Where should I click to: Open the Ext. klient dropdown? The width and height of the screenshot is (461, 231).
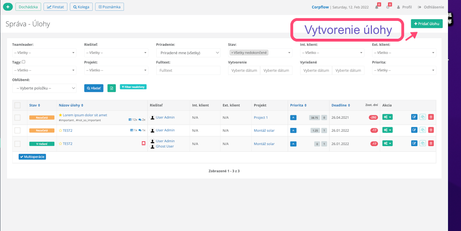404,53
